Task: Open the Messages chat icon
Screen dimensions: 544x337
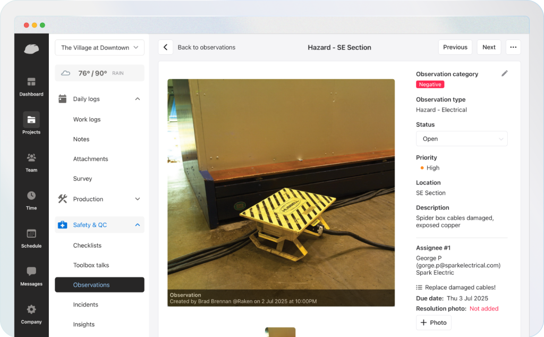Action: point(31,272)
